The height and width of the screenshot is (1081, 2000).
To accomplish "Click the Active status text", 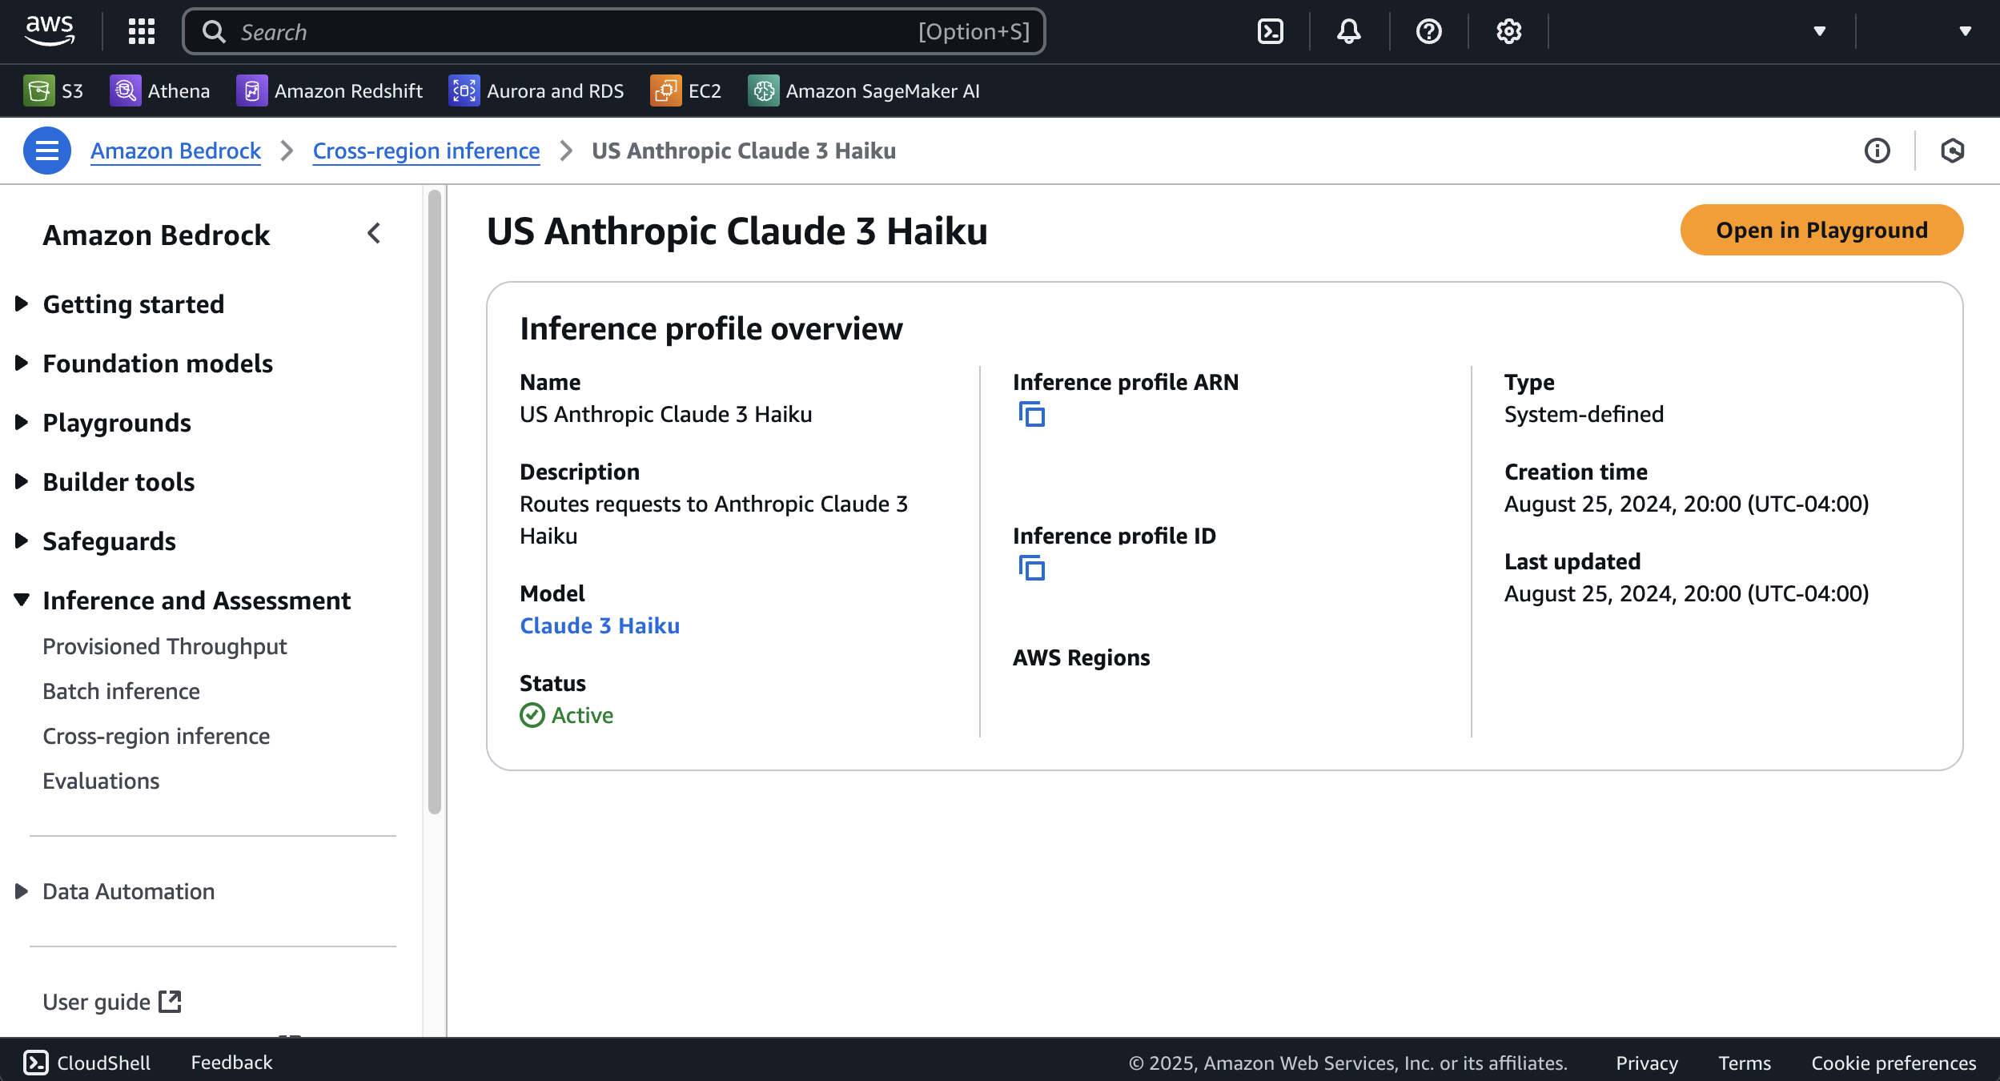I will pos(582,715).
